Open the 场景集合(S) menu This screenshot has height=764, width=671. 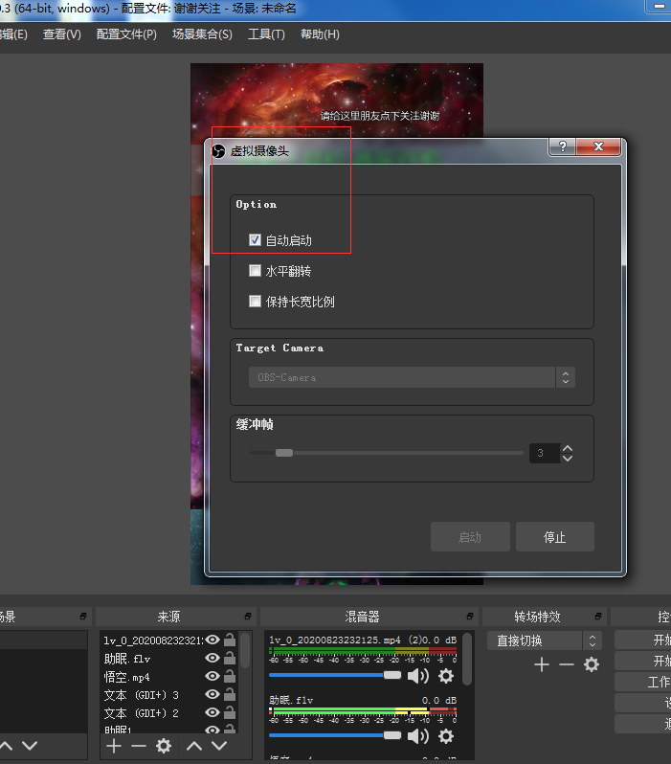[202, 34]
